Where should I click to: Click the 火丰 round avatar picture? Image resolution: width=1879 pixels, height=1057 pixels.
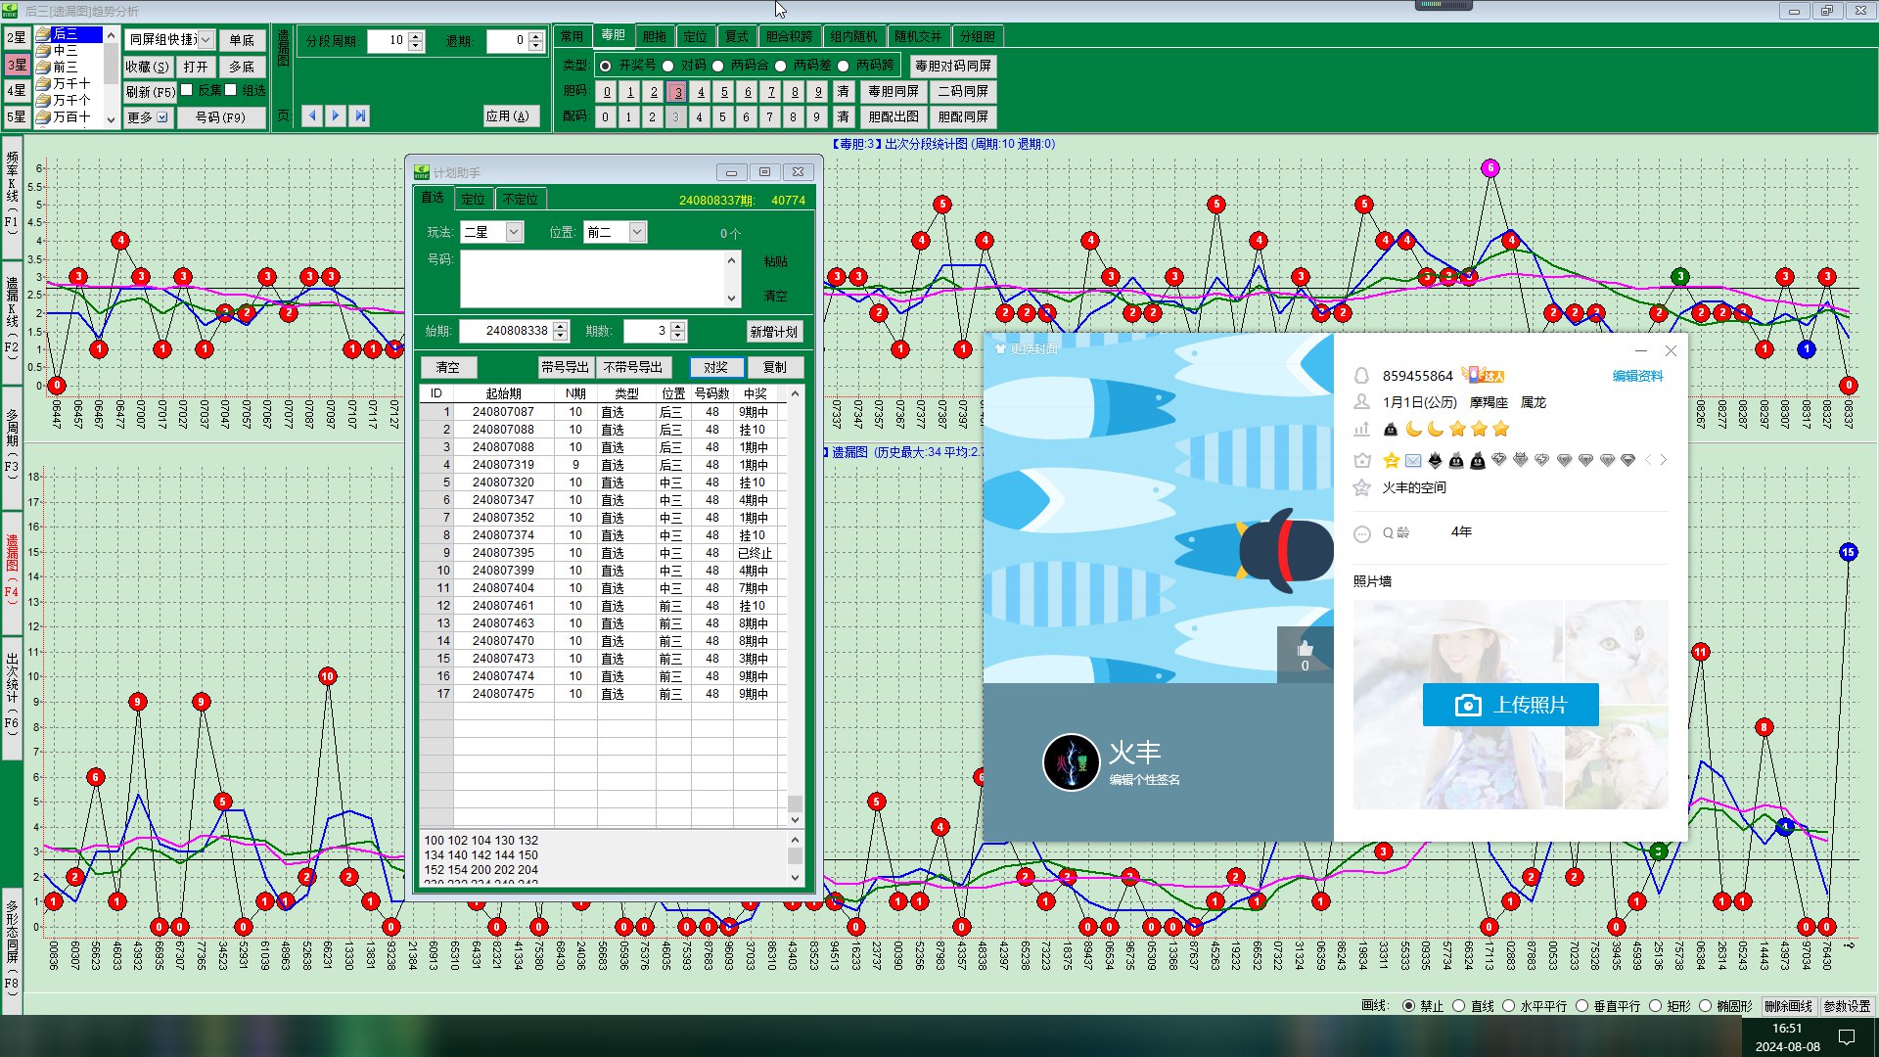coord(1071,761)
